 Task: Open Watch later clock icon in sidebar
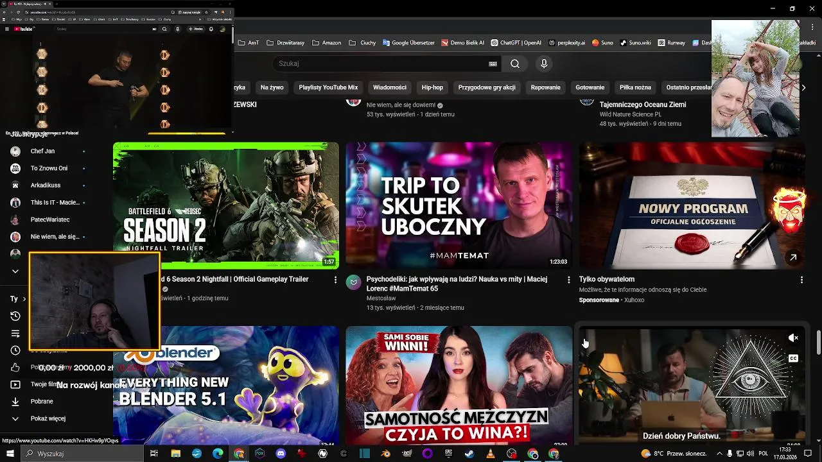pos(15,350)
